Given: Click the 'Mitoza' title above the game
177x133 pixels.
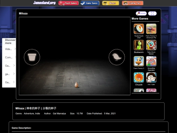Looking at the screenshot, I should point(23,13).
